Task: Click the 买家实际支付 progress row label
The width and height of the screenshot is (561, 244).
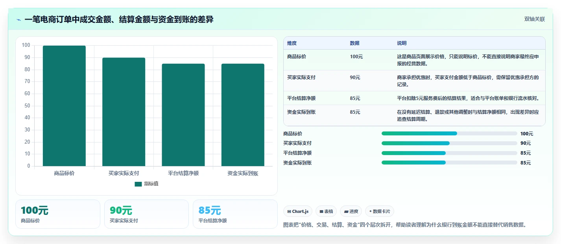Action: pyautogui.click(x=297, y=143)
